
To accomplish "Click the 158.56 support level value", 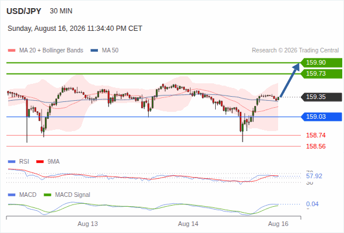I will coord(315,146).
